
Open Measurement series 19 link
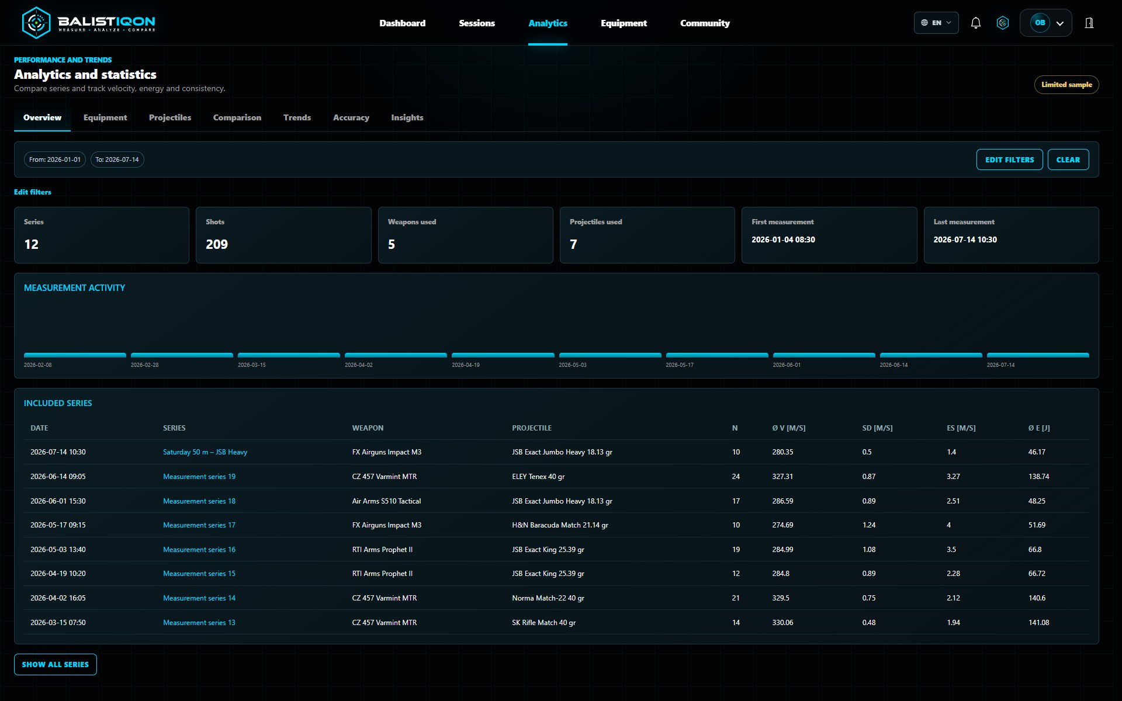pos(199,477)
